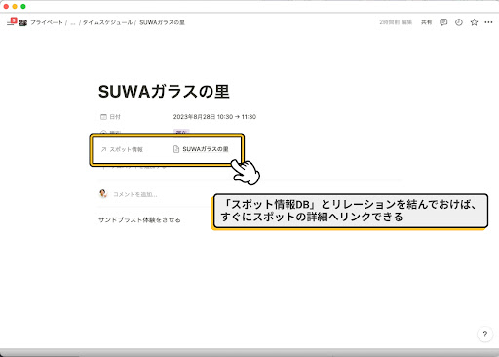Click the page workspace icon in breadcrumb
Screen dimensions: 499x357
22,22
